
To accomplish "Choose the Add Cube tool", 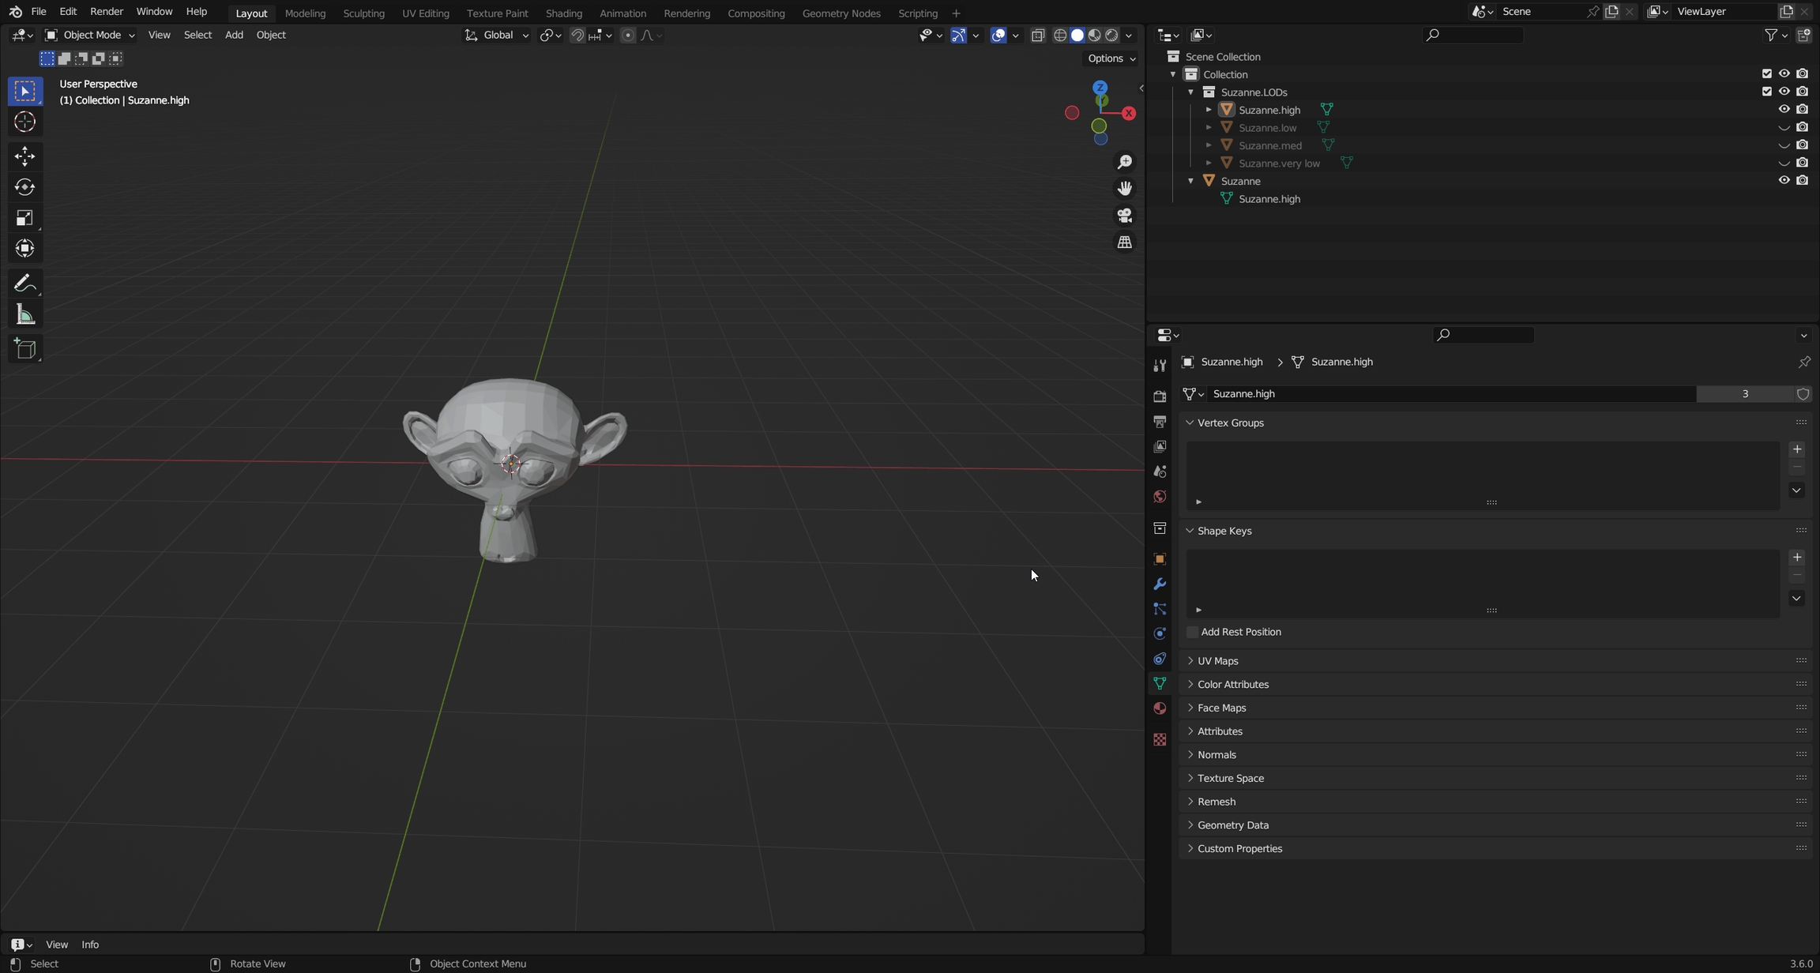I will point(24,349).
